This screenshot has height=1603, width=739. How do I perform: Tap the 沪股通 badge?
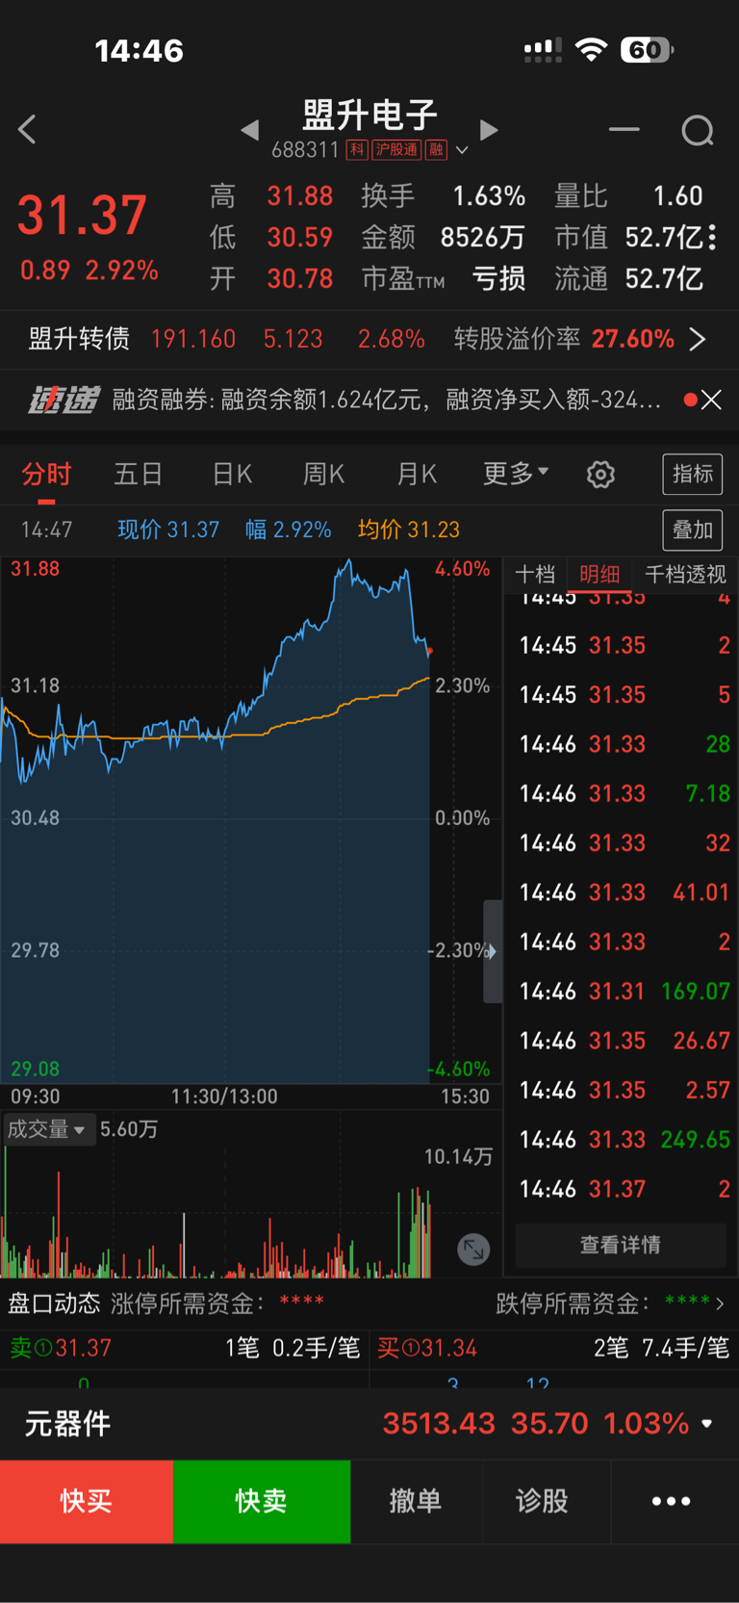pyautogui.click(x=397, y=150)
